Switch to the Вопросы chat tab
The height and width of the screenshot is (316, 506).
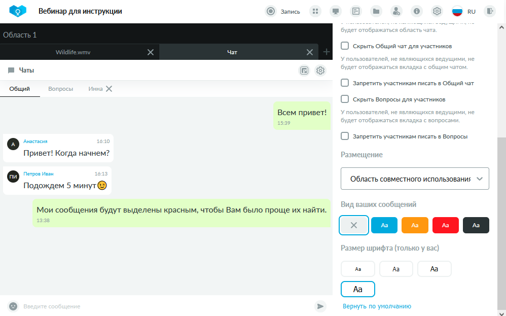(x=61, y=89)
